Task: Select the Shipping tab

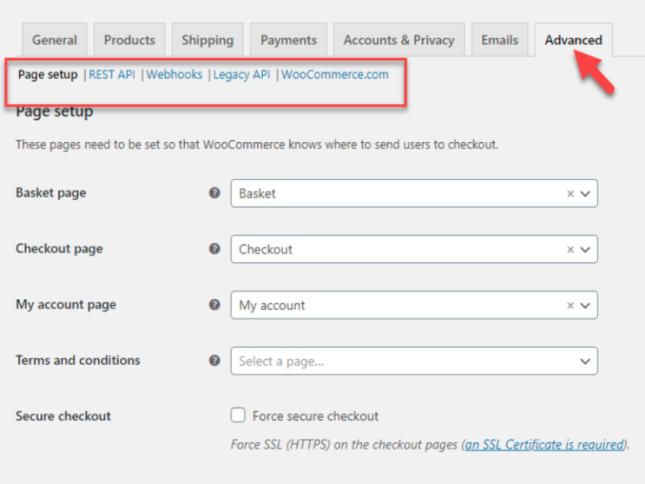Action: [x=207, y=40]
